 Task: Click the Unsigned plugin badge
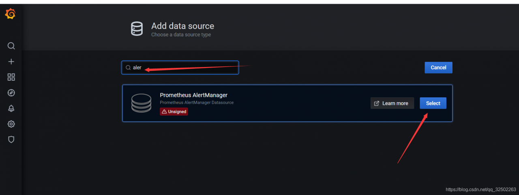point(174,111)
